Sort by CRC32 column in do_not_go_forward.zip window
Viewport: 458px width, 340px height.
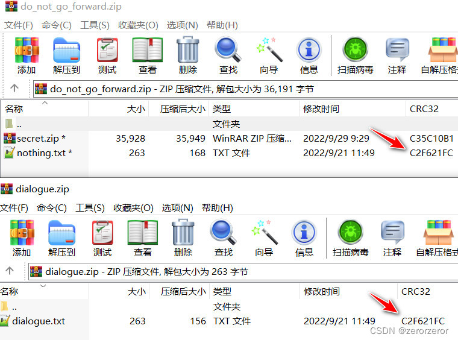432,109
